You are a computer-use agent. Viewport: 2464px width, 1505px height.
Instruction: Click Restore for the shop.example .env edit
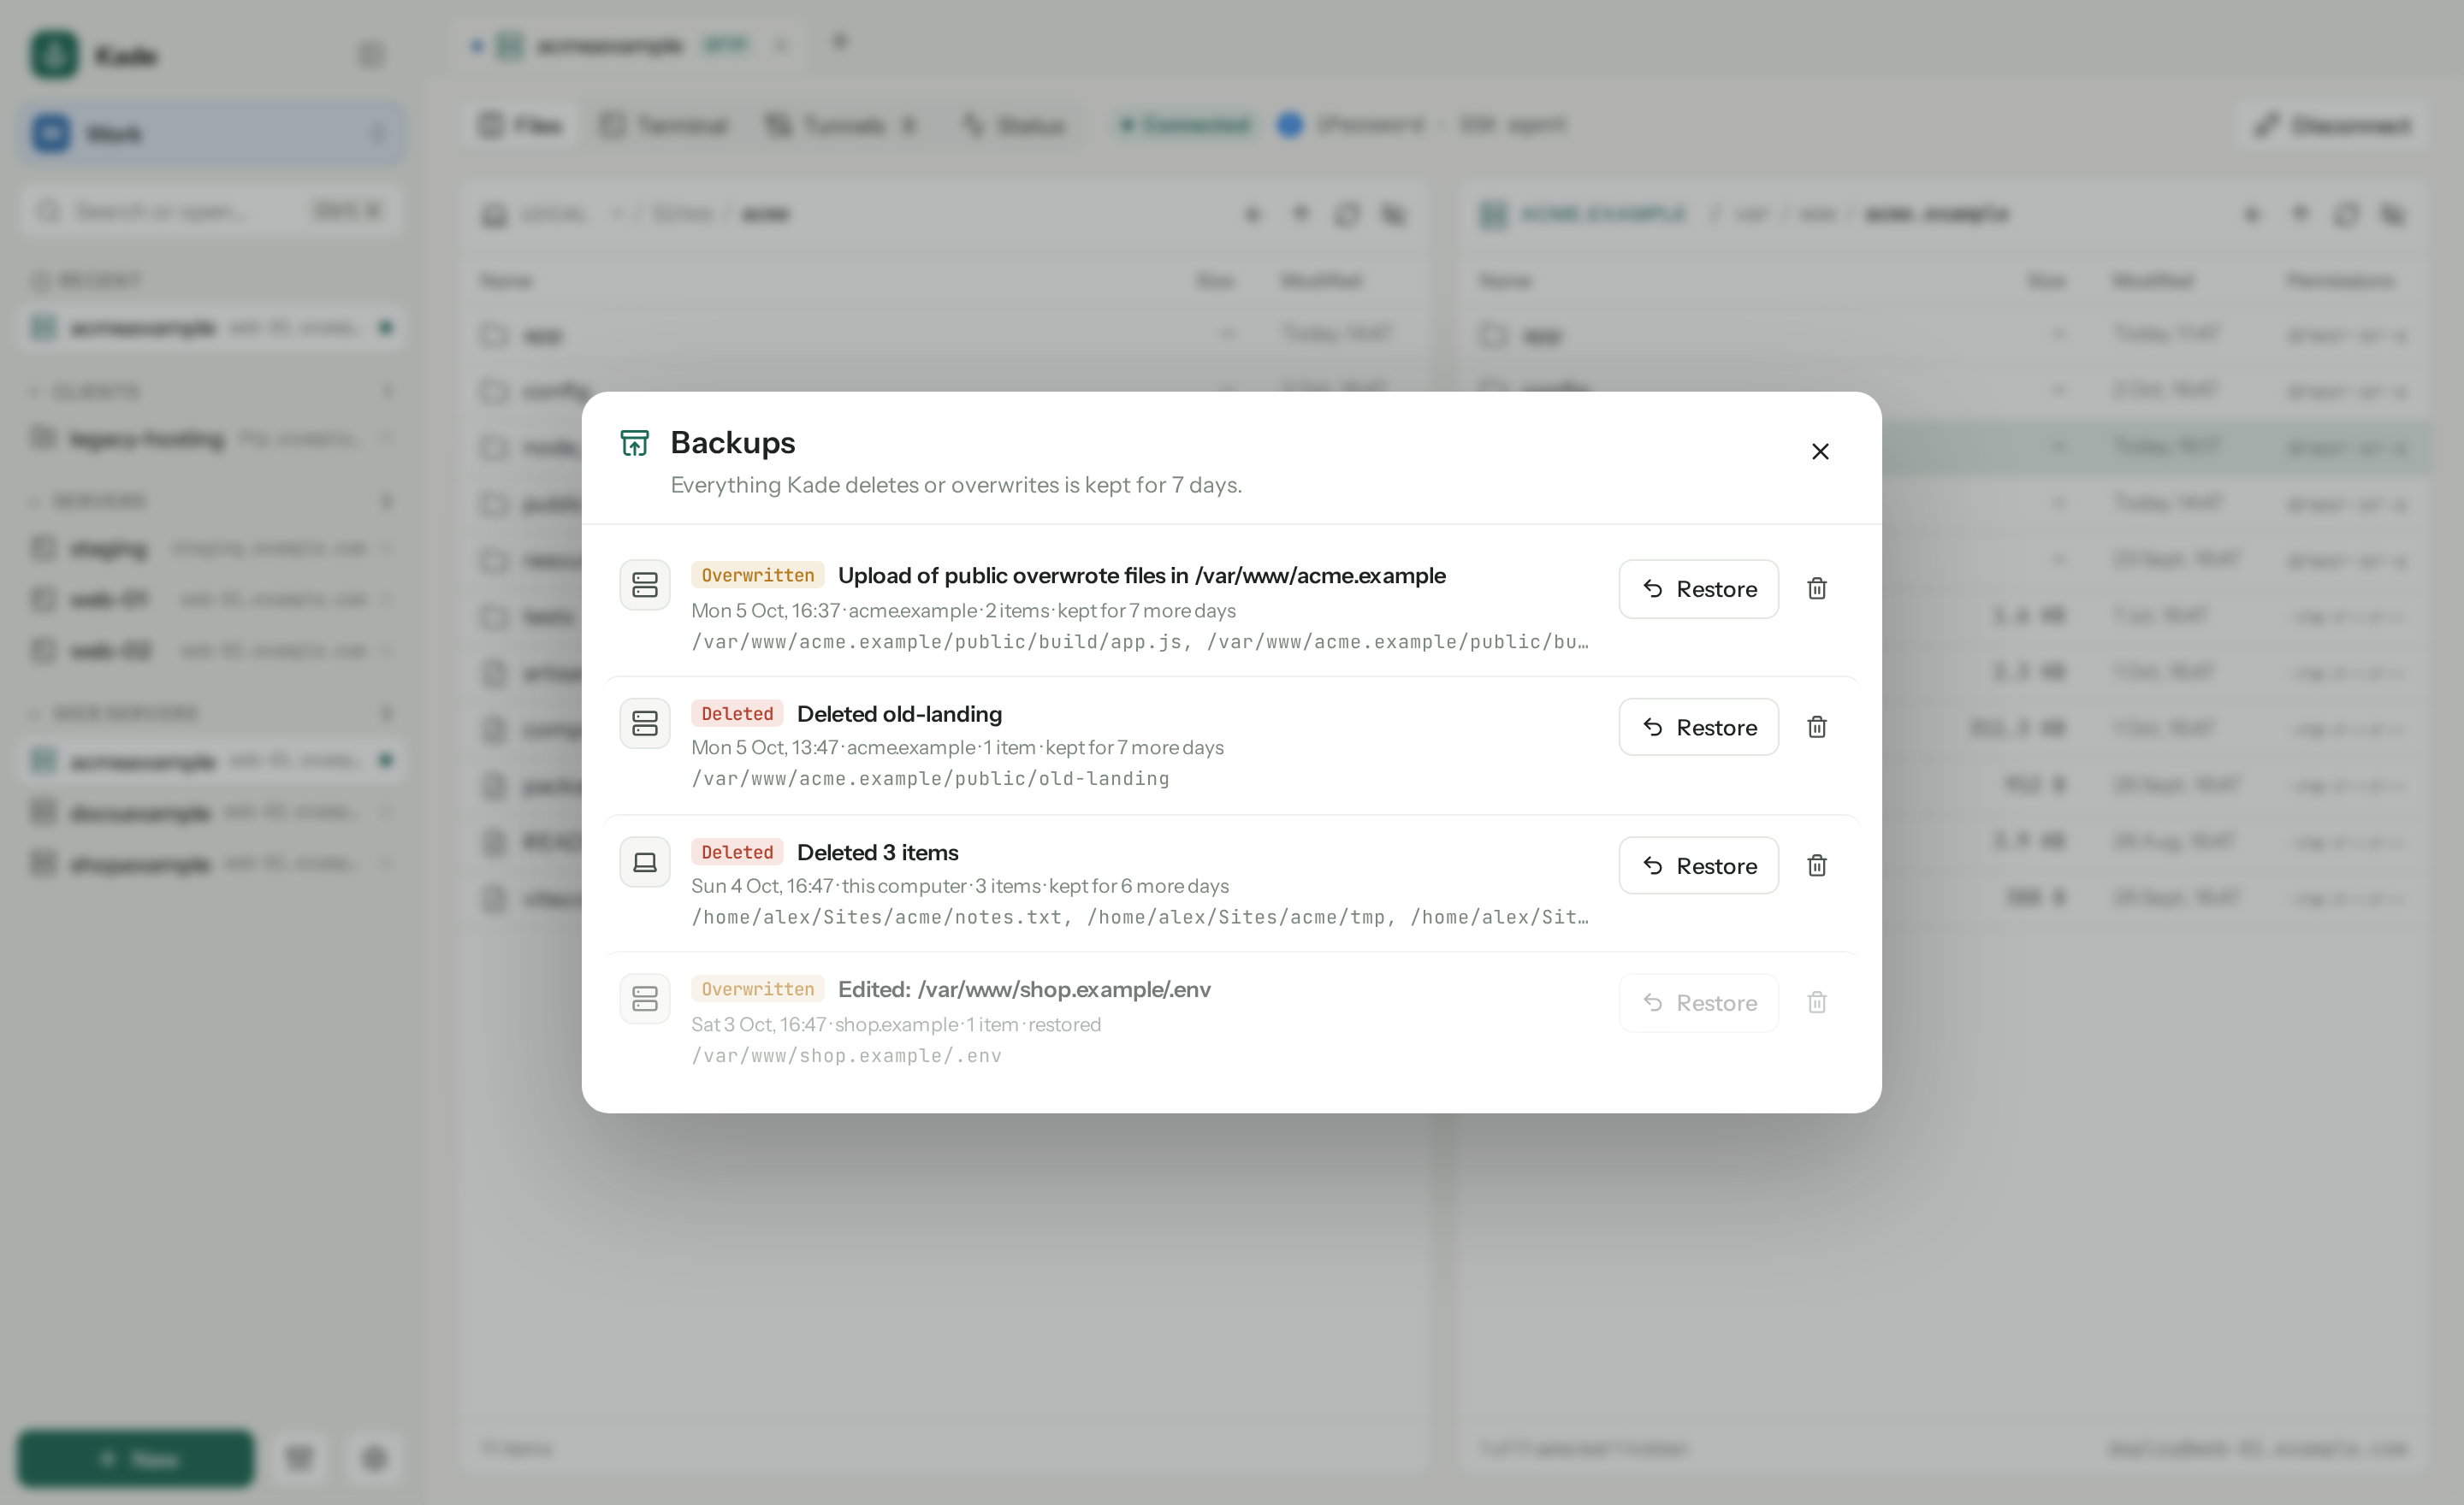(x=1698, y=1002)
